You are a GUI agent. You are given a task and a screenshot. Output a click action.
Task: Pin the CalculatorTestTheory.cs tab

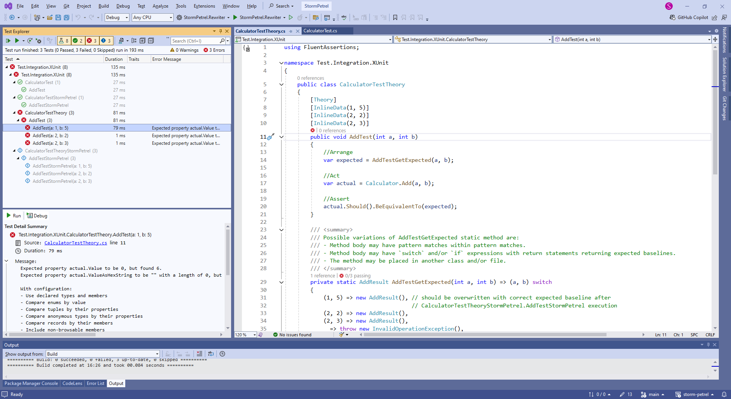click(x=291, y=31)
